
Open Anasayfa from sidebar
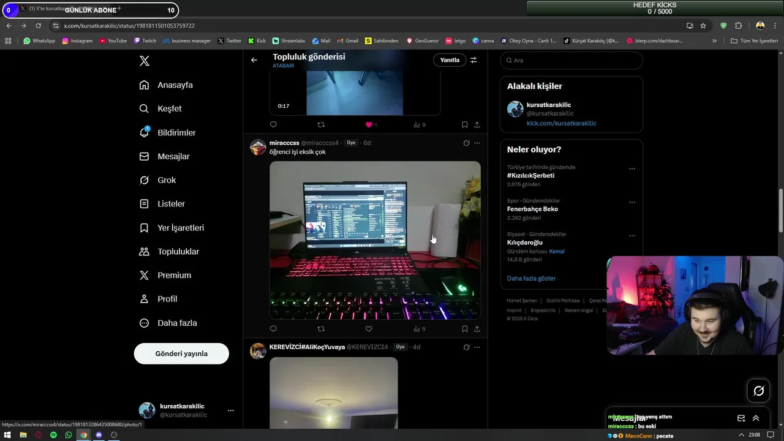166,85
